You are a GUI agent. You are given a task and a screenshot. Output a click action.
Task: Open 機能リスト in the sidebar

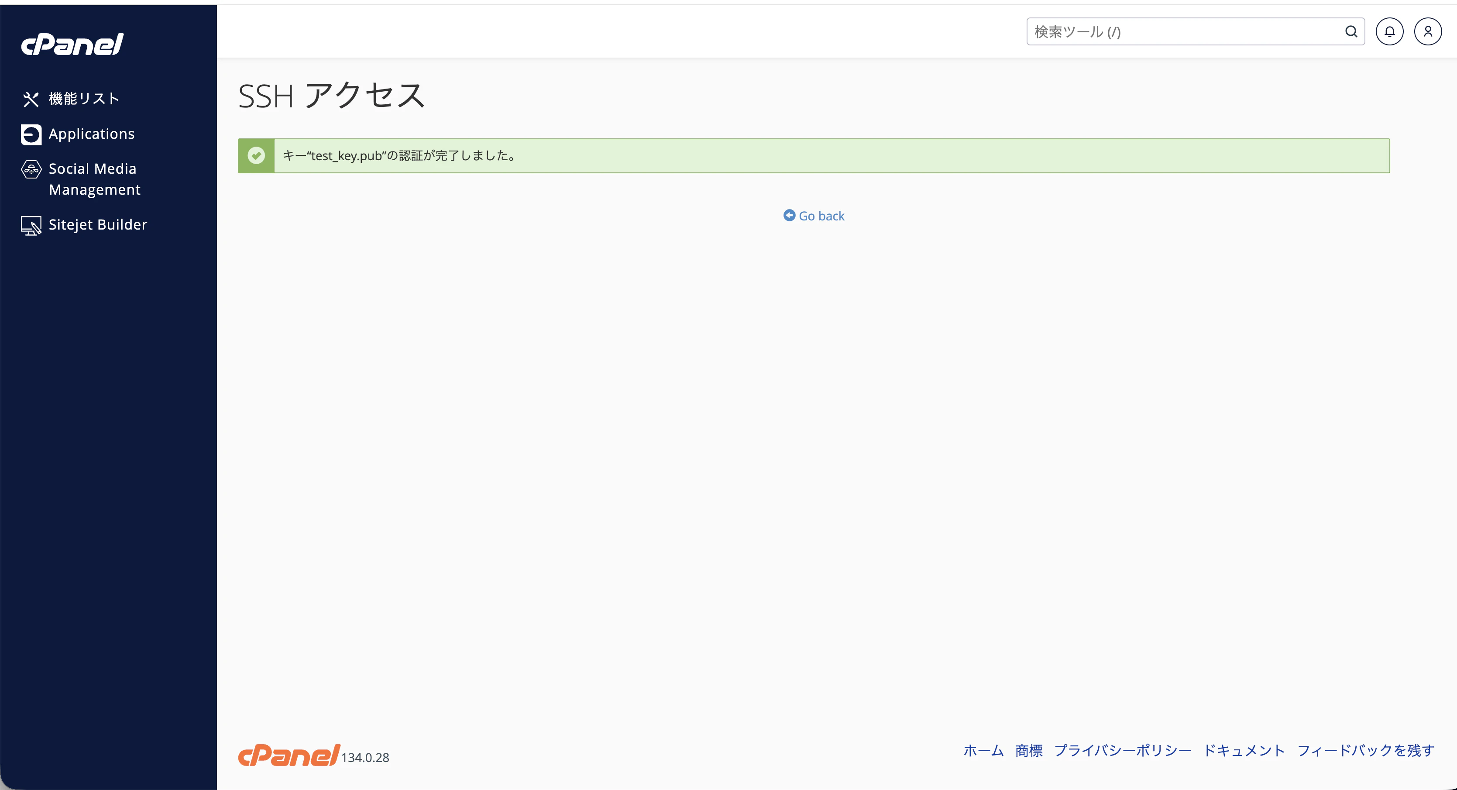click(84, 99)
